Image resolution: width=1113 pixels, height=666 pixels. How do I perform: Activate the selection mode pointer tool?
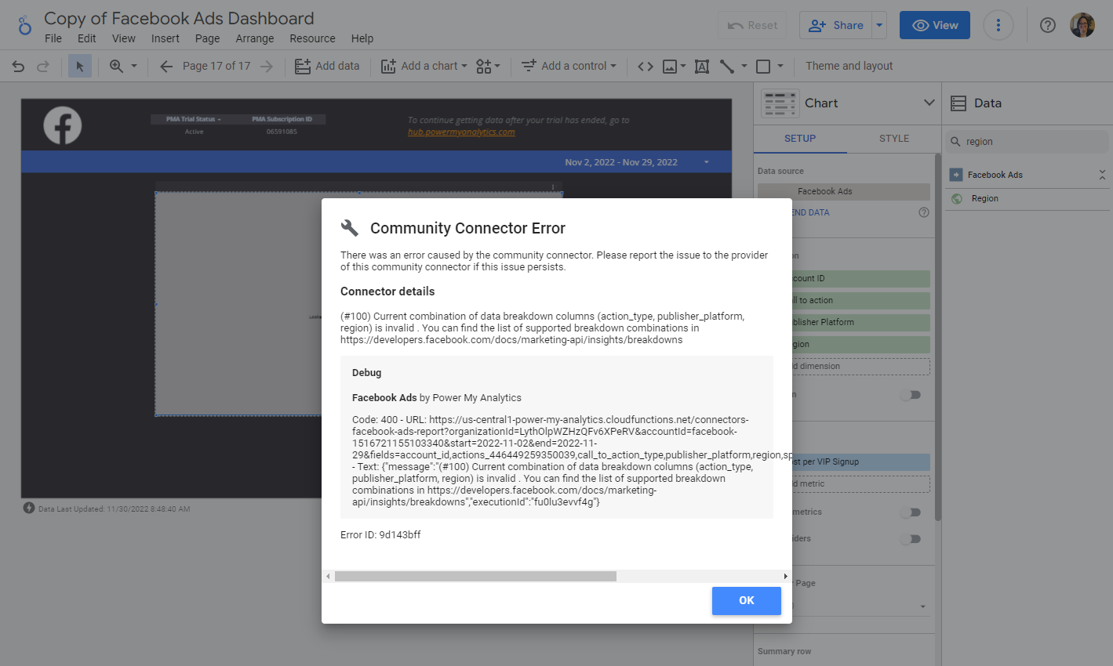click(79, 67)
